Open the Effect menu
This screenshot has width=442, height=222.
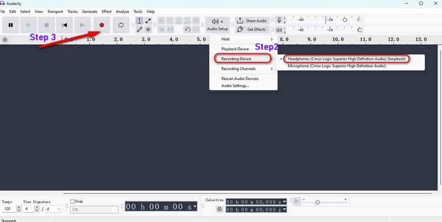[x=107, y=12]
